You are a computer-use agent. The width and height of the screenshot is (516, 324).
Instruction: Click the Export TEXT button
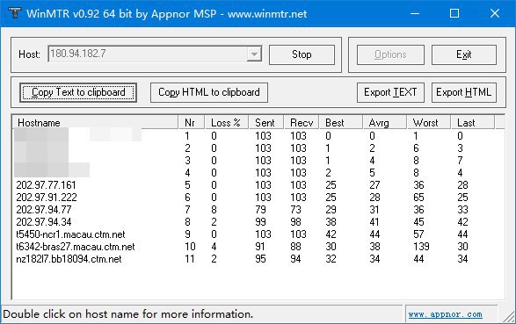[390, 92]
